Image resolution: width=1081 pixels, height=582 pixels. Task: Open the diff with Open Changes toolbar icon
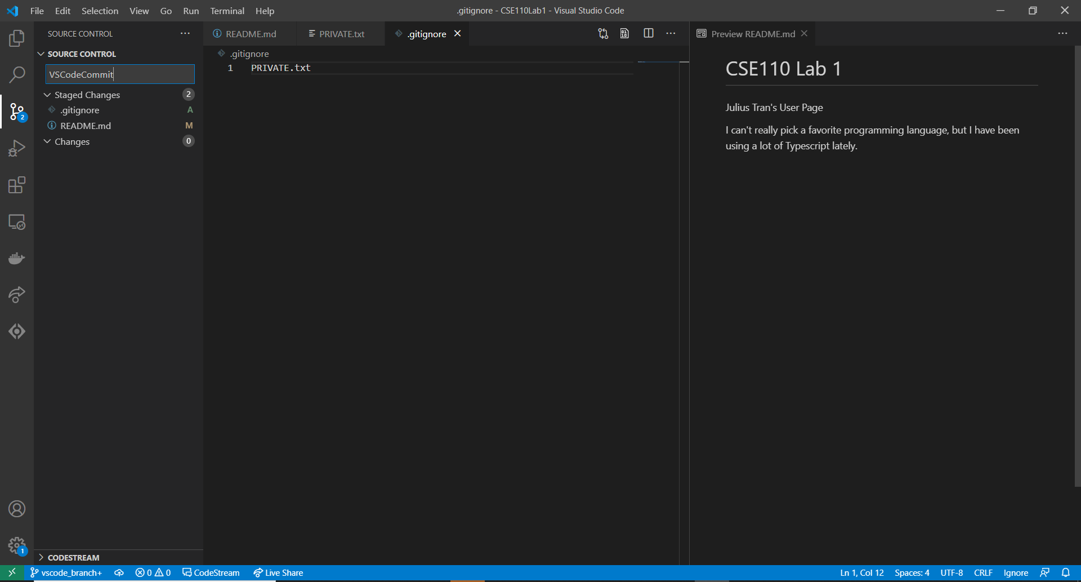[602, 33]
